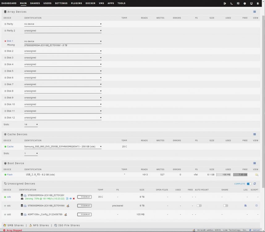Screen dimensions: 265x232
Task: Click the Array Stopped status icon
Action: point(4,230)
